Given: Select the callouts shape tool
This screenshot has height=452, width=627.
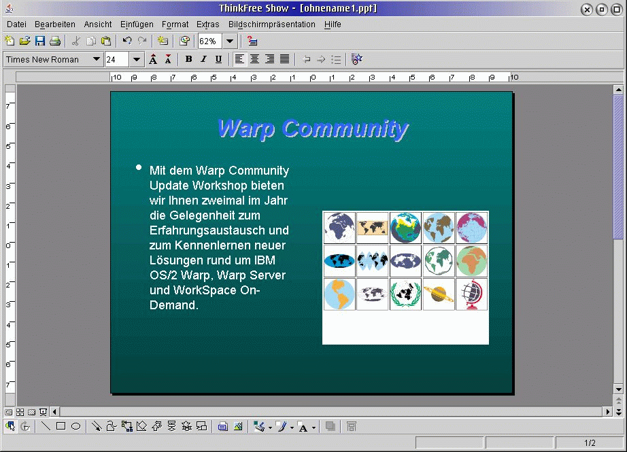Looking at the screenshot, I should click(202, 426).
